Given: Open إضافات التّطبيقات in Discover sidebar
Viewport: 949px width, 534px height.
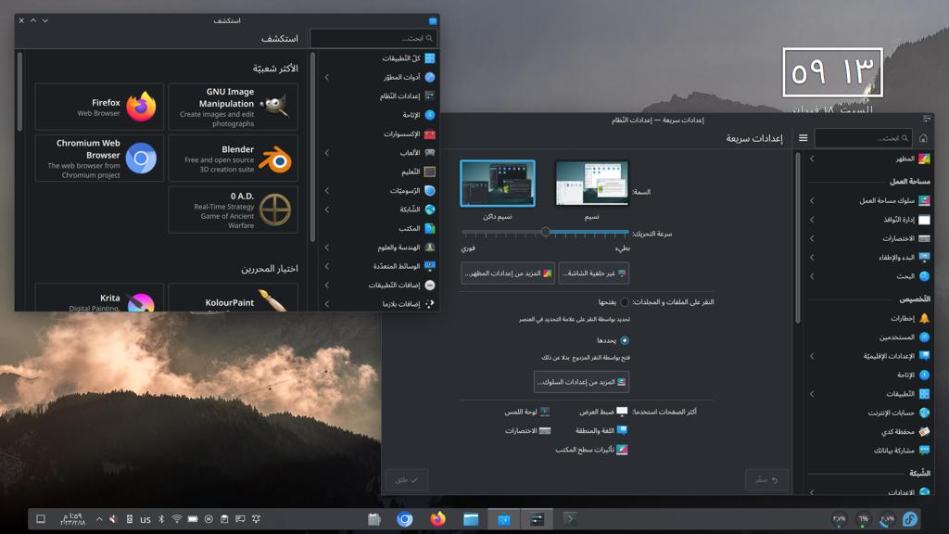Looking at the screenshot, I should coord(378,285).
